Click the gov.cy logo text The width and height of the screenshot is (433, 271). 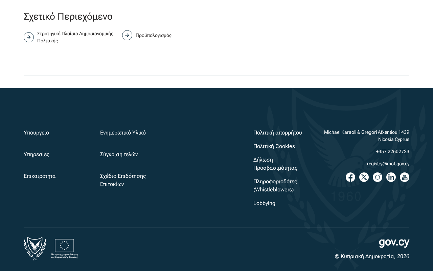point(394,242)
